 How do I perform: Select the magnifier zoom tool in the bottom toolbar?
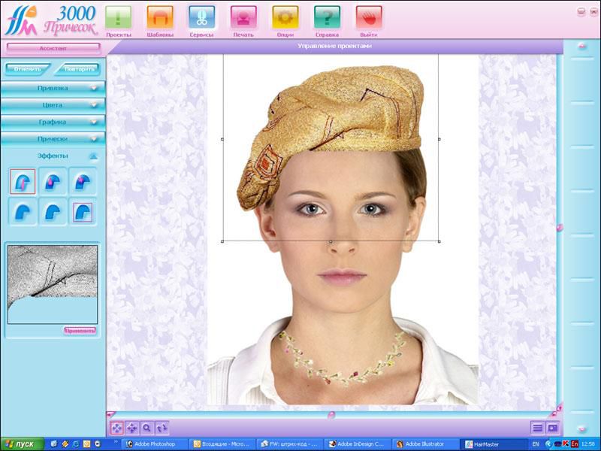[x=147, y=428]
